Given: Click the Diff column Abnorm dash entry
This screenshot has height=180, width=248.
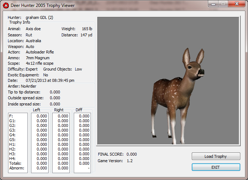Looking at the screenshot, I should point(88,168).
